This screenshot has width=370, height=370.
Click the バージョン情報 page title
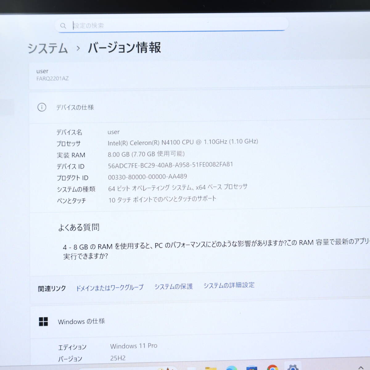(125, 48)
